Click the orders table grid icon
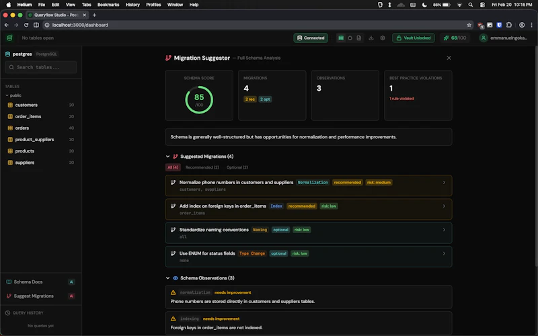538x336 pixels. tap(10, 128)
